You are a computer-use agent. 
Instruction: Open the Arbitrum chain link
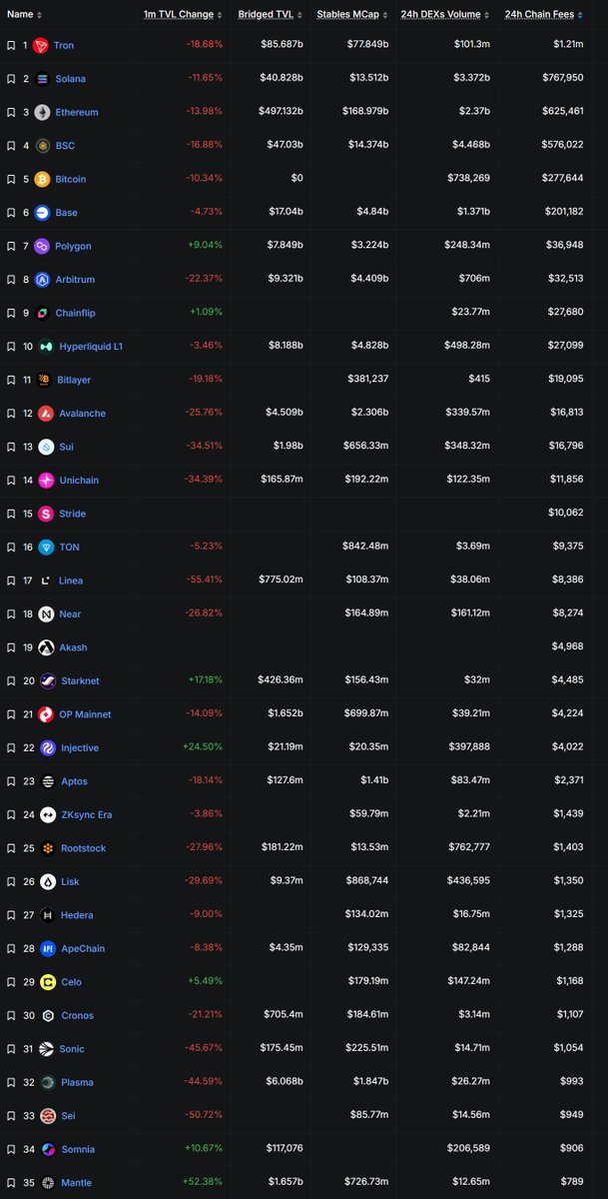tap(74, 280)
